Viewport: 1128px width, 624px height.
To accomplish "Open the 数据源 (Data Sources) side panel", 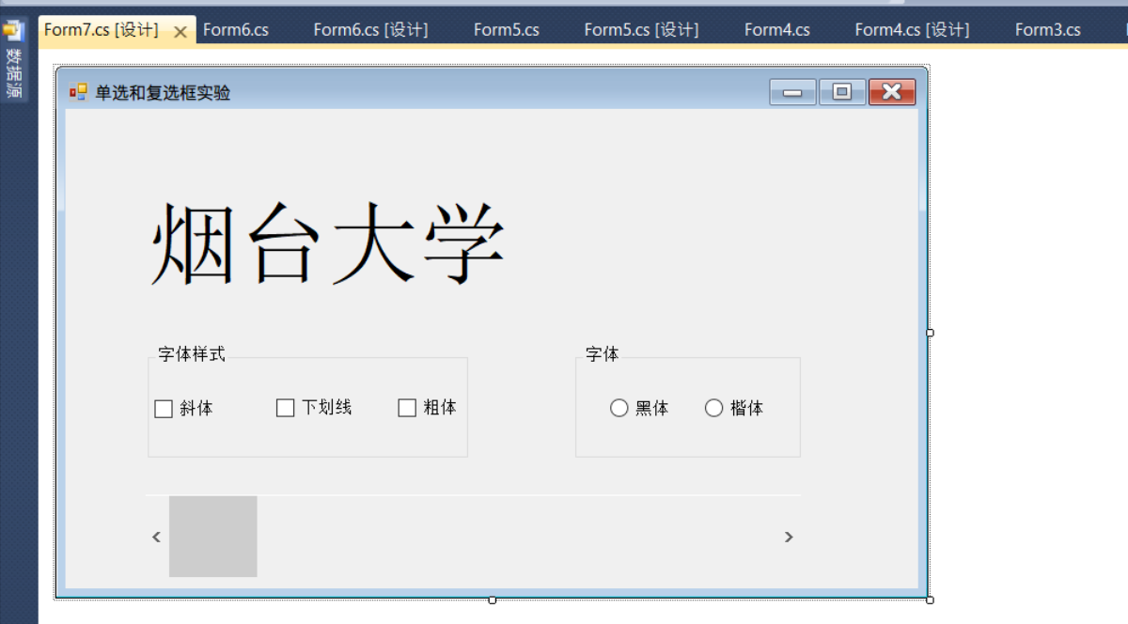I will coord(12,52).
